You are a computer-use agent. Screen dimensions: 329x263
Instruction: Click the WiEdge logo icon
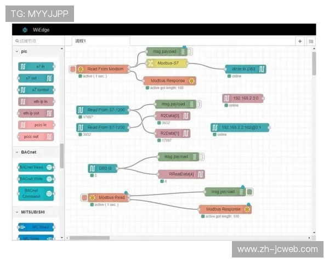(x=25, y=30)
